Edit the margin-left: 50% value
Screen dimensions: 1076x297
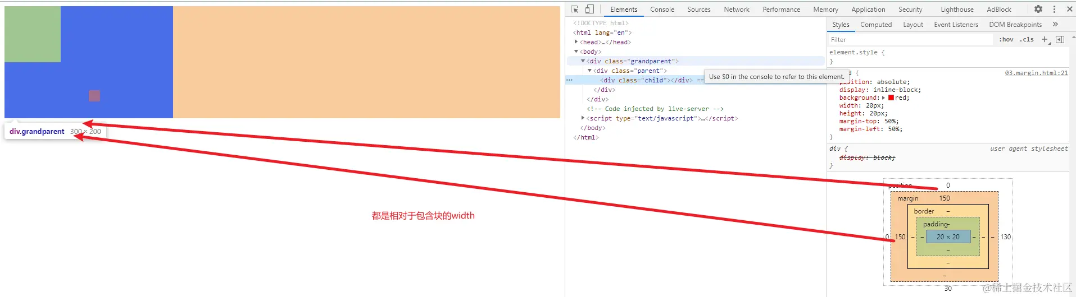pos(895,129)
